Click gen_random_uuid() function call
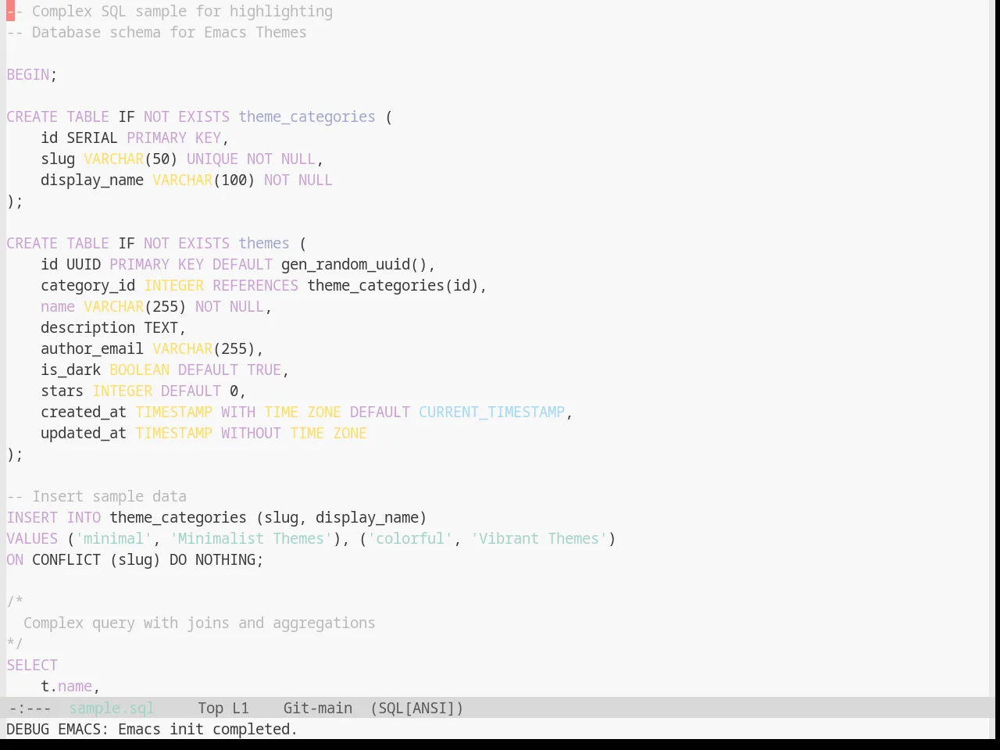This screenshot has height=750, width=1000. click(x=354, y=264)
